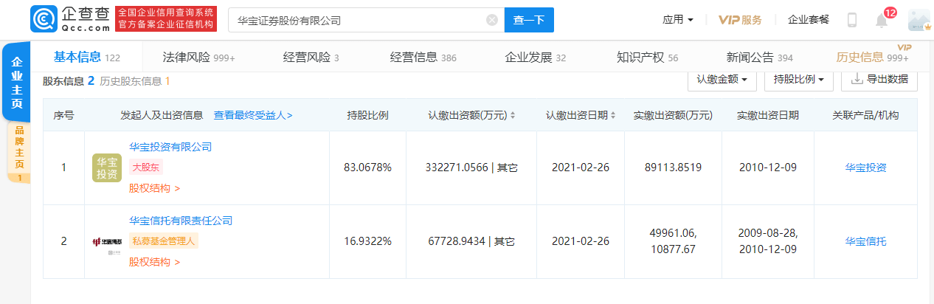This screenshot has width=934, height=304.
Task: Click the 序号 column header
Action: click(x=63, y=116)
